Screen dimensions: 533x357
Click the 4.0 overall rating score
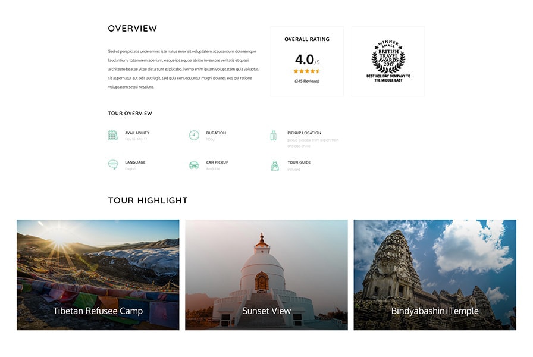coord(305,59)
